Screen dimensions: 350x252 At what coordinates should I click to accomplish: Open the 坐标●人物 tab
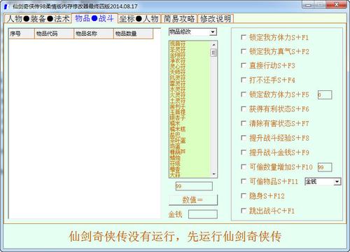[x=139, y=19]
